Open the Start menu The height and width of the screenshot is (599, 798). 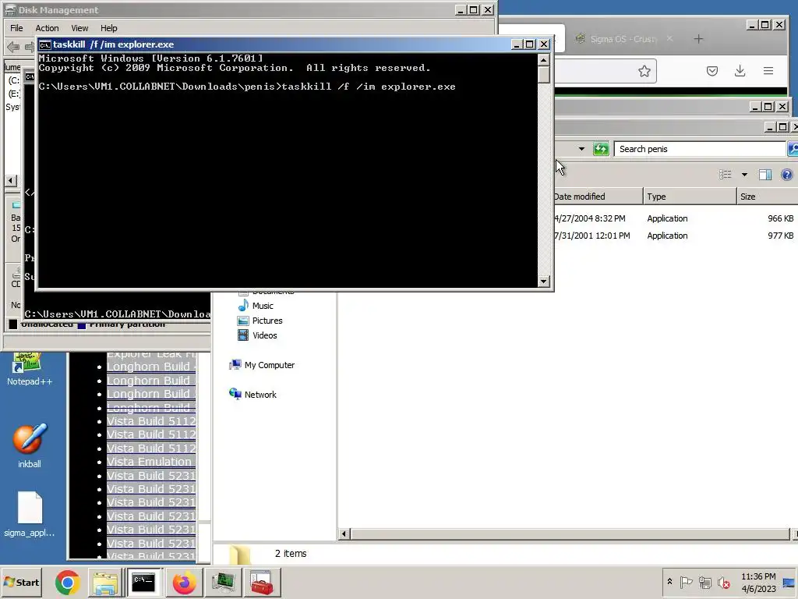[x=21, y=582]
